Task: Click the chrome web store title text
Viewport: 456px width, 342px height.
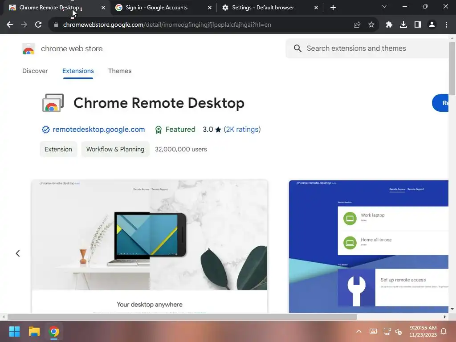Action: [72, 49]
